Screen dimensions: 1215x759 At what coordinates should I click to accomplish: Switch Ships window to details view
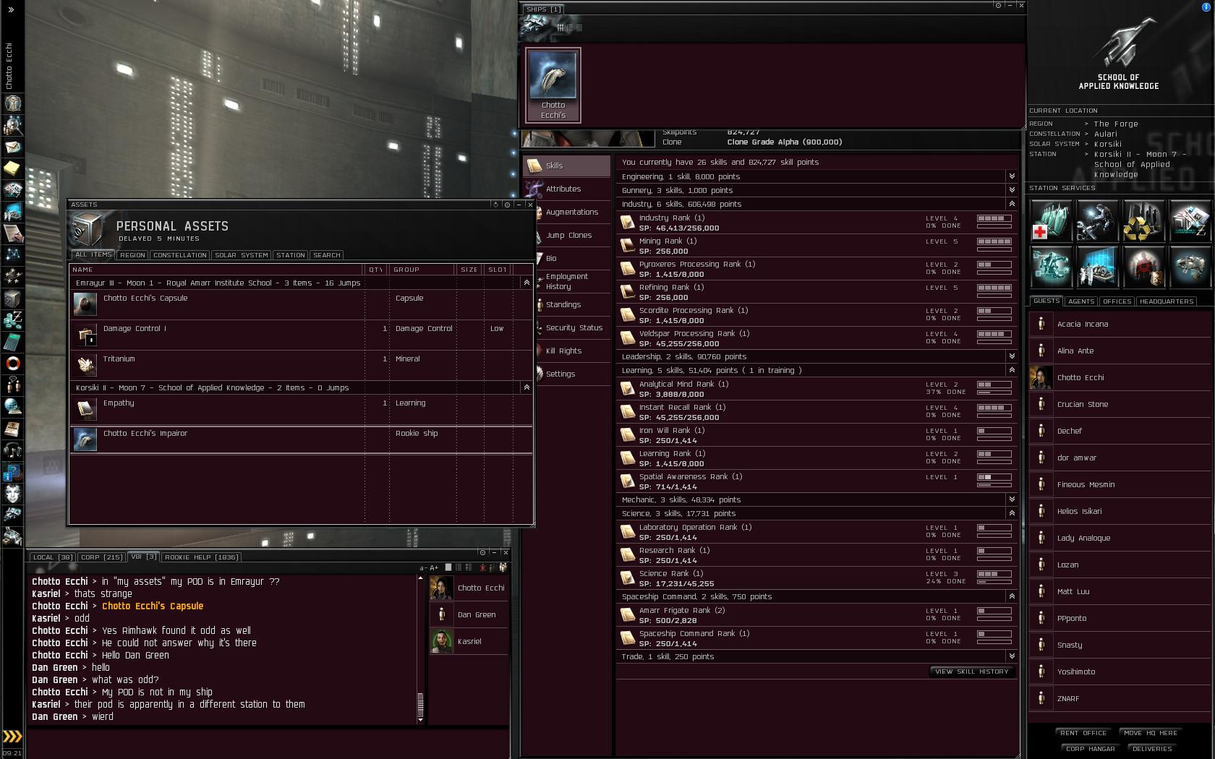tap(569, 27)
